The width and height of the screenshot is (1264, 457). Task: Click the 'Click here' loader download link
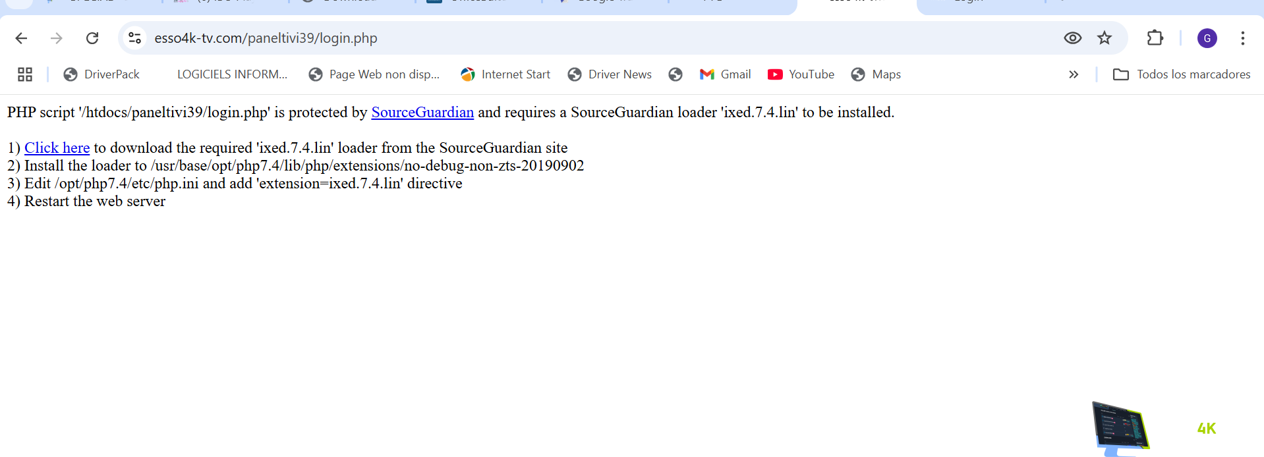click(57, 148)
